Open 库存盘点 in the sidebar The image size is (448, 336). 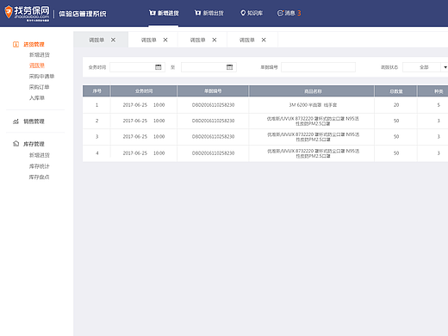[x=40, y=177]
